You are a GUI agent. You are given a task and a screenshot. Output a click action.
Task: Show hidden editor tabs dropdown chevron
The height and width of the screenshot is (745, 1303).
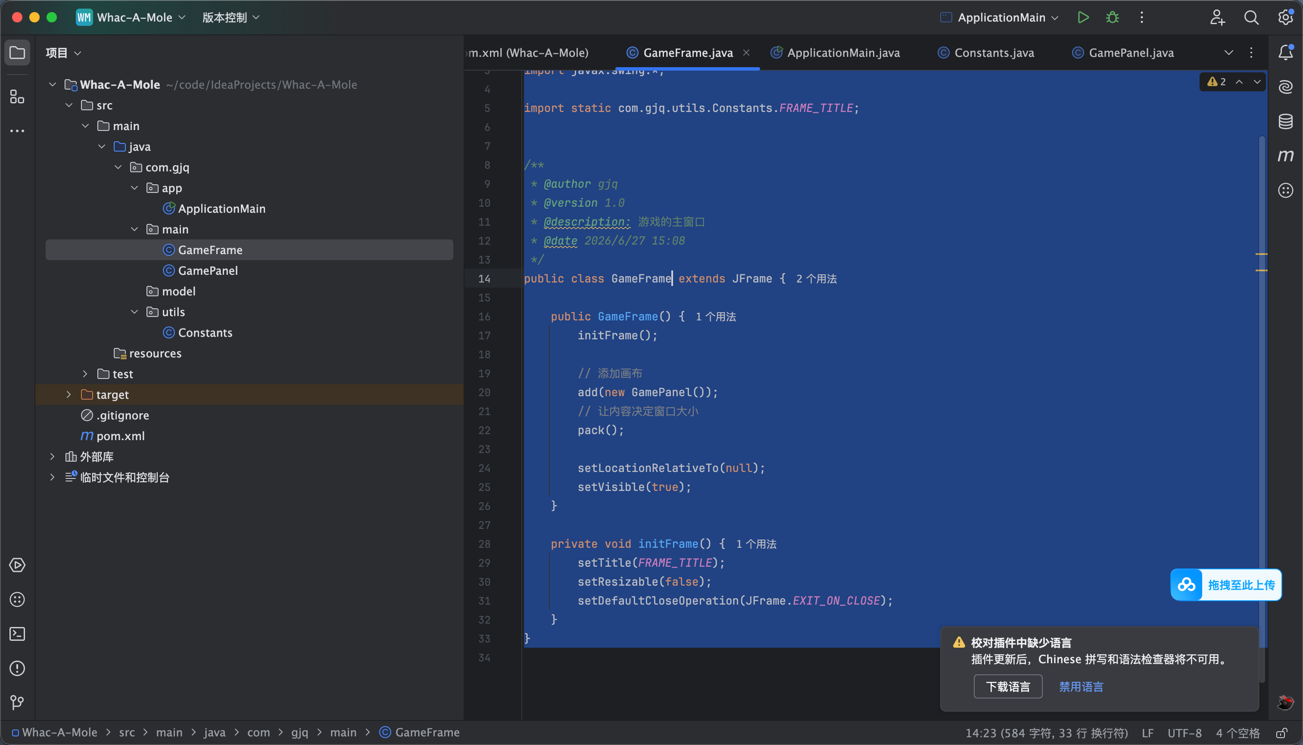(1228, 53)
